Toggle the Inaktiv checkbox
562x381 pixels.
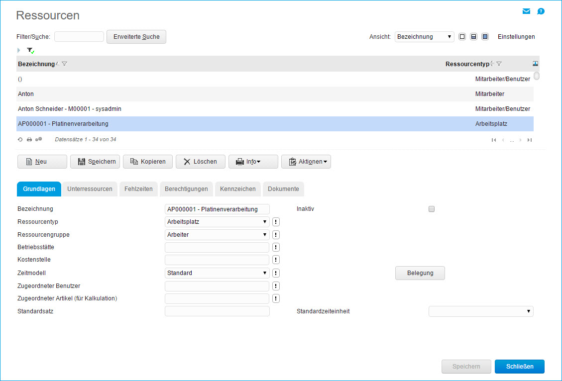click(x=432, y=209)
